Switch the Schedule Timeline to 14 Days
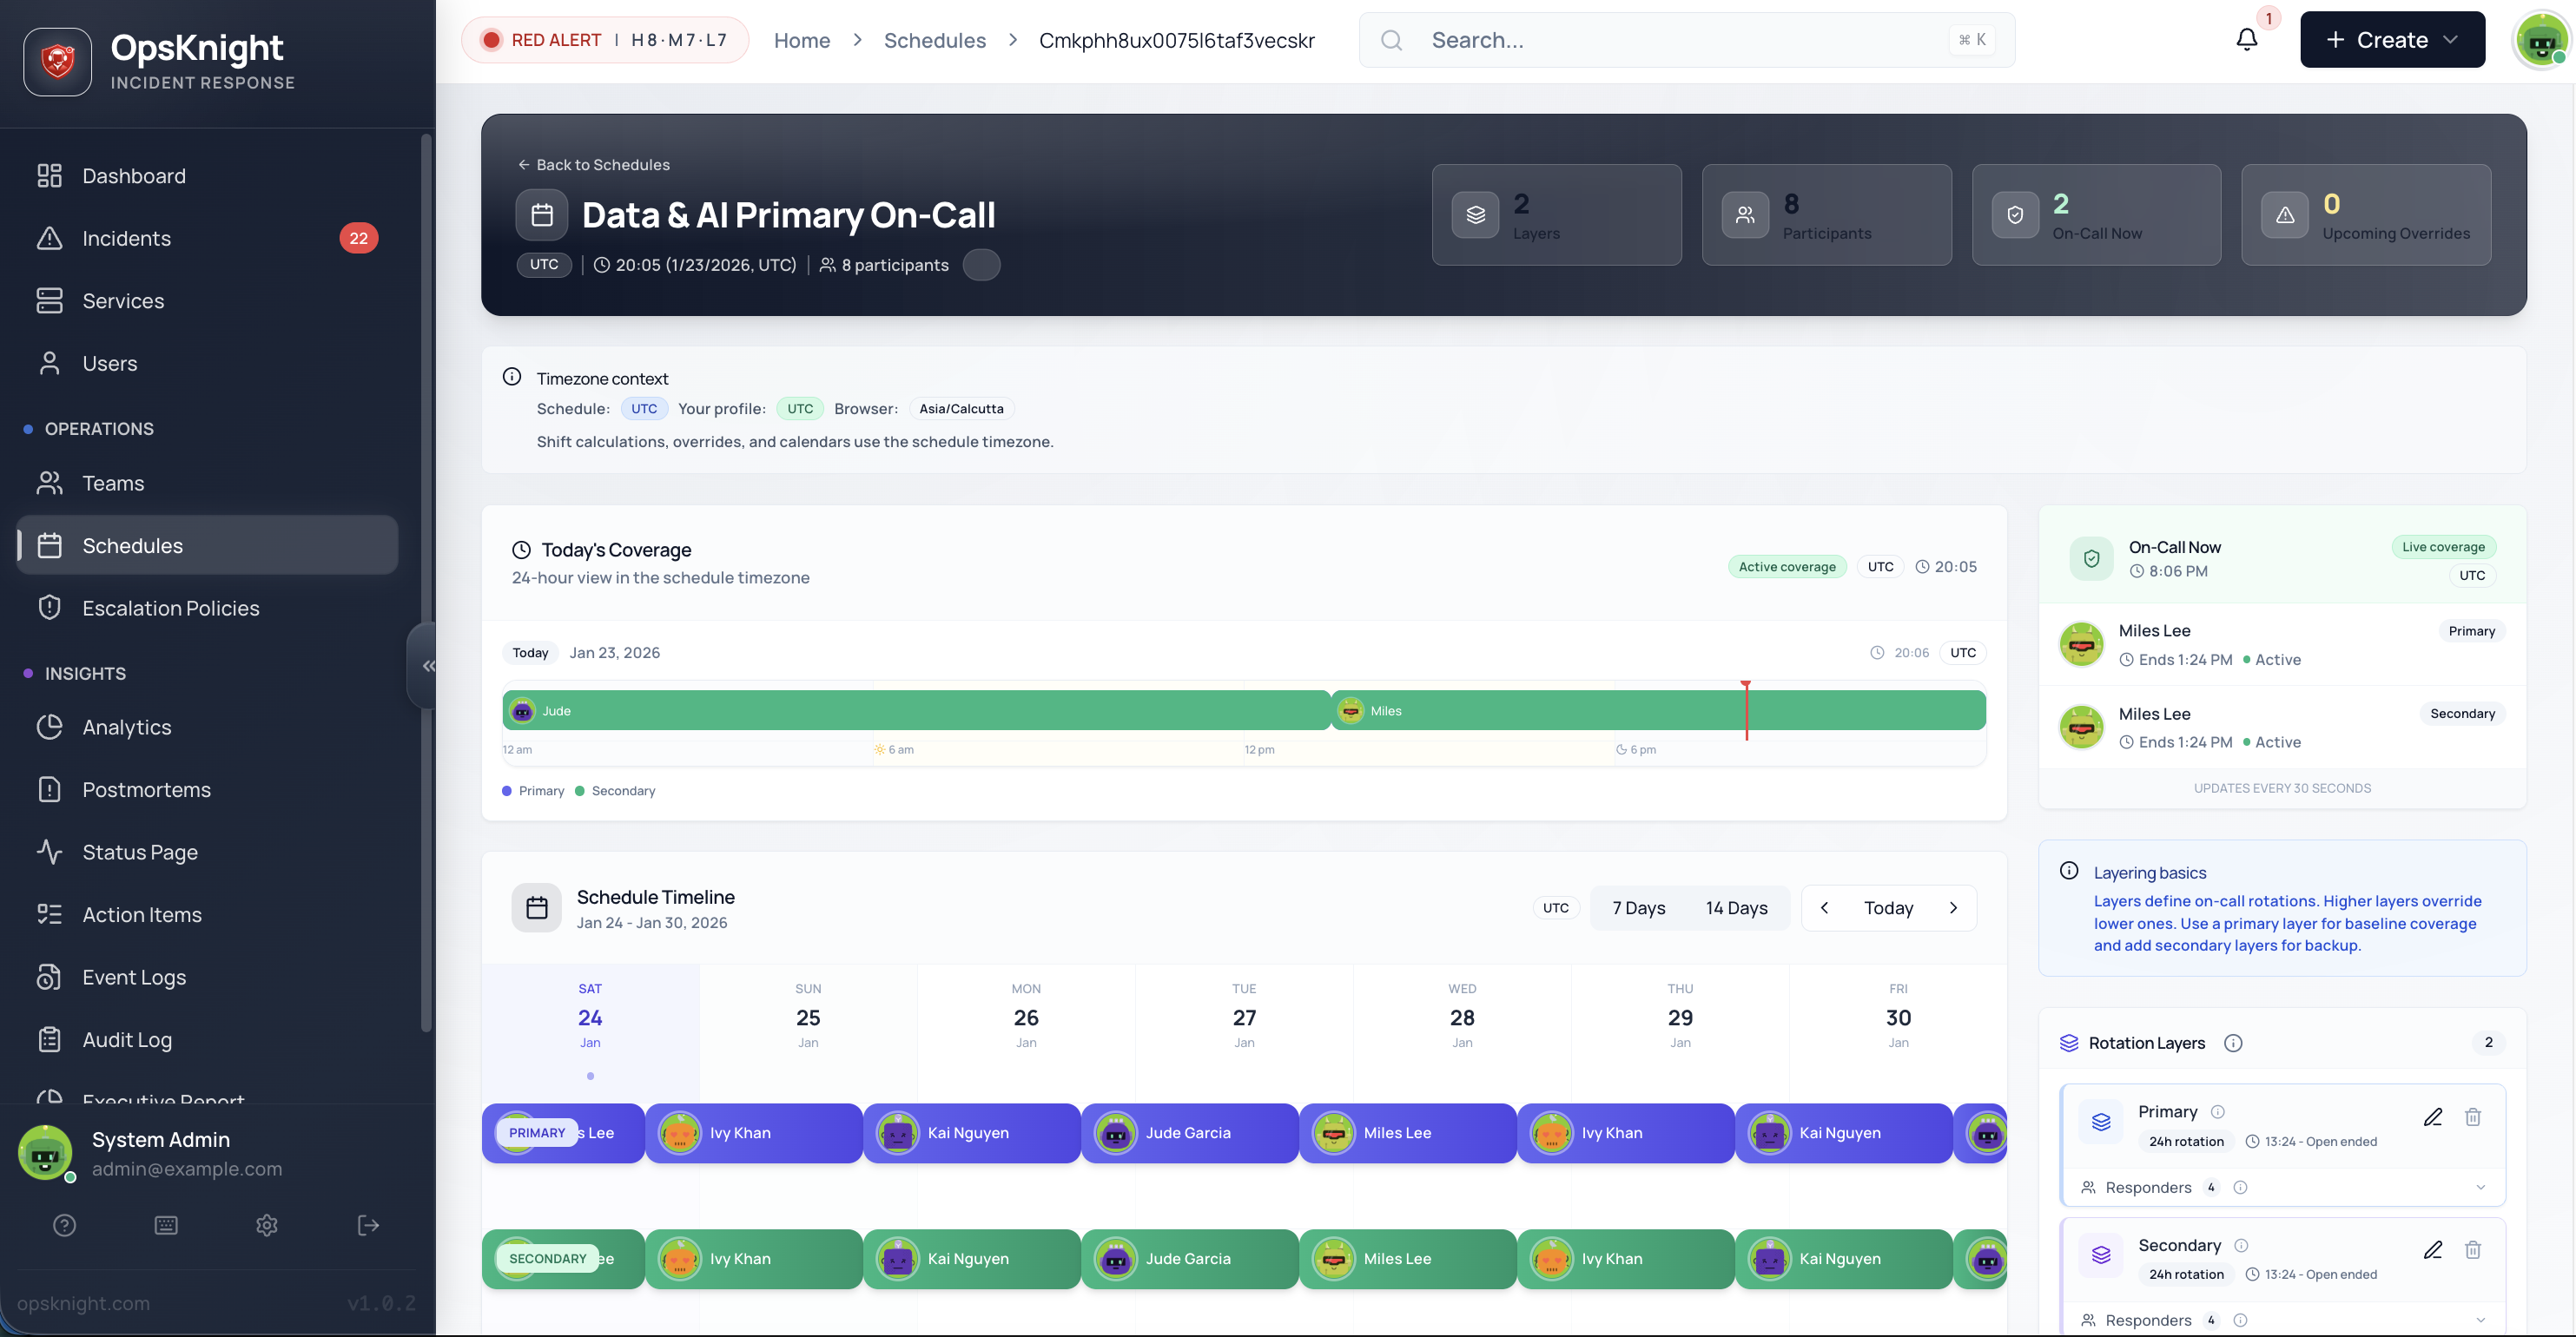Viewport: 2576px width, 1337px height. pos(1737,907)
